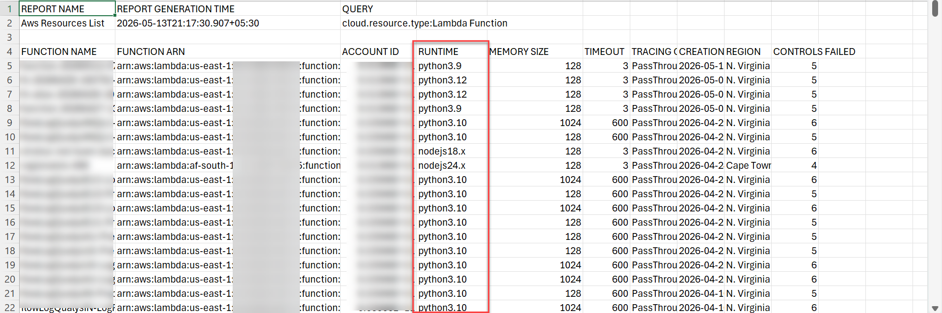Select the QUERY header cell
Image resolution: width=942 pixels, height=313 pixels.
point(378,9)
